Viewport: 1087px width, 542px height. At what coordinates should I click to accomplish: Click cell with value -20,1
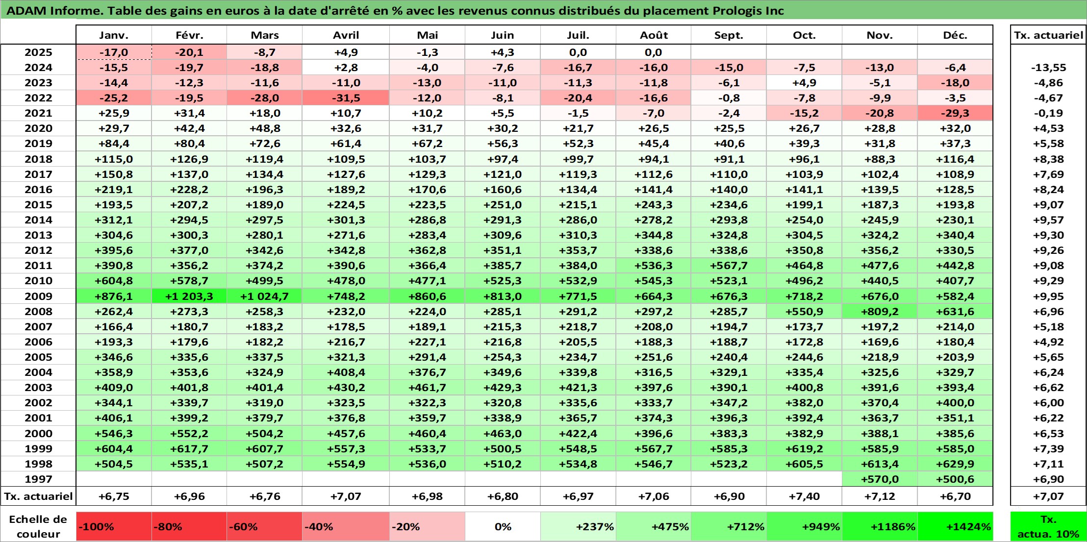coord(189,52)
